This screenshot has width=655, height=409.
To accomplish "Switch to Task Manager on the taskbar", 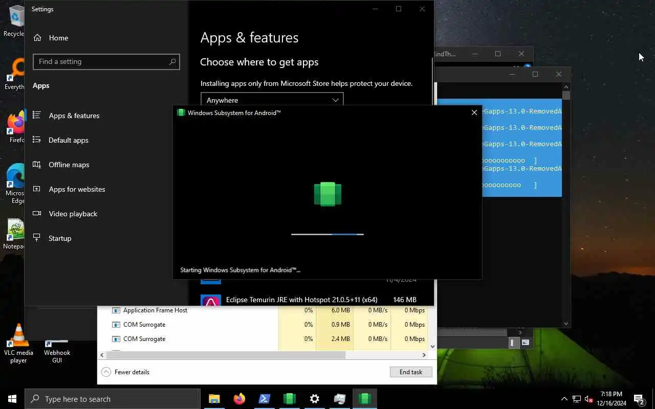I will click(340, 399).
